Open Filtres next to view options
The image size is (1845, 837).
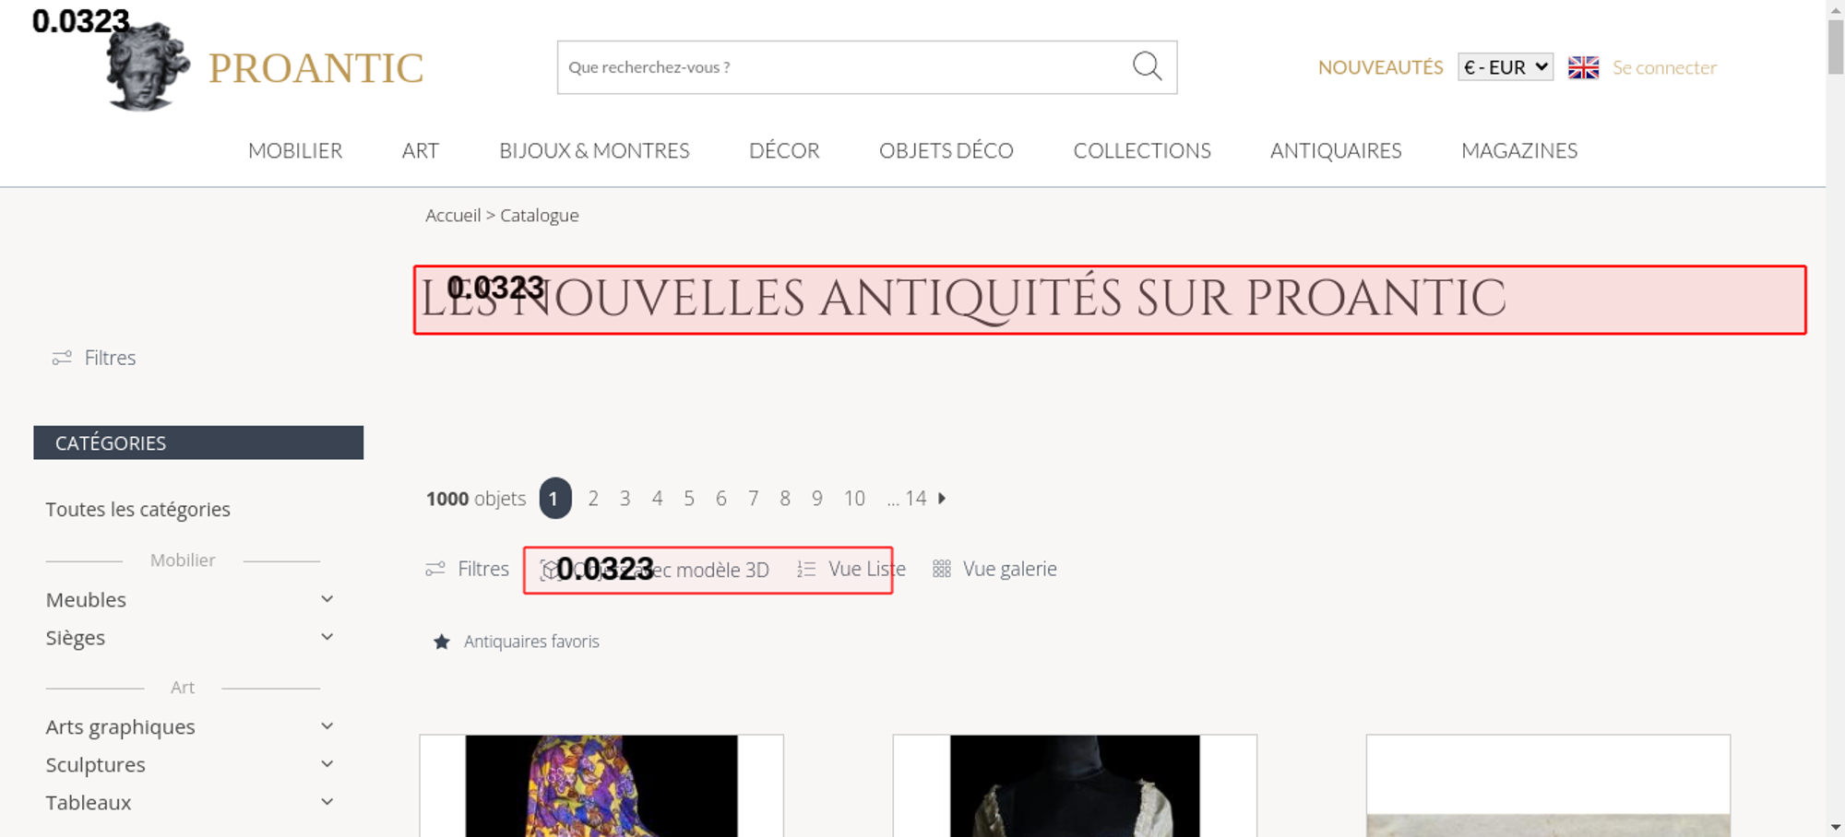click(x=467, y=569)
